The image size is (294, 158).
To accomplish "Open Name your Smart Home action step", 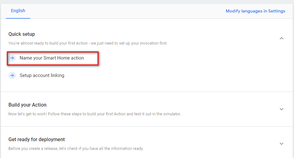I will point(52,58).
